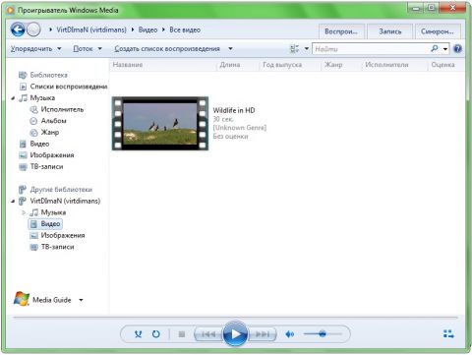
Task: Open the Поток dropdown menu
Action: click(88, 49)
